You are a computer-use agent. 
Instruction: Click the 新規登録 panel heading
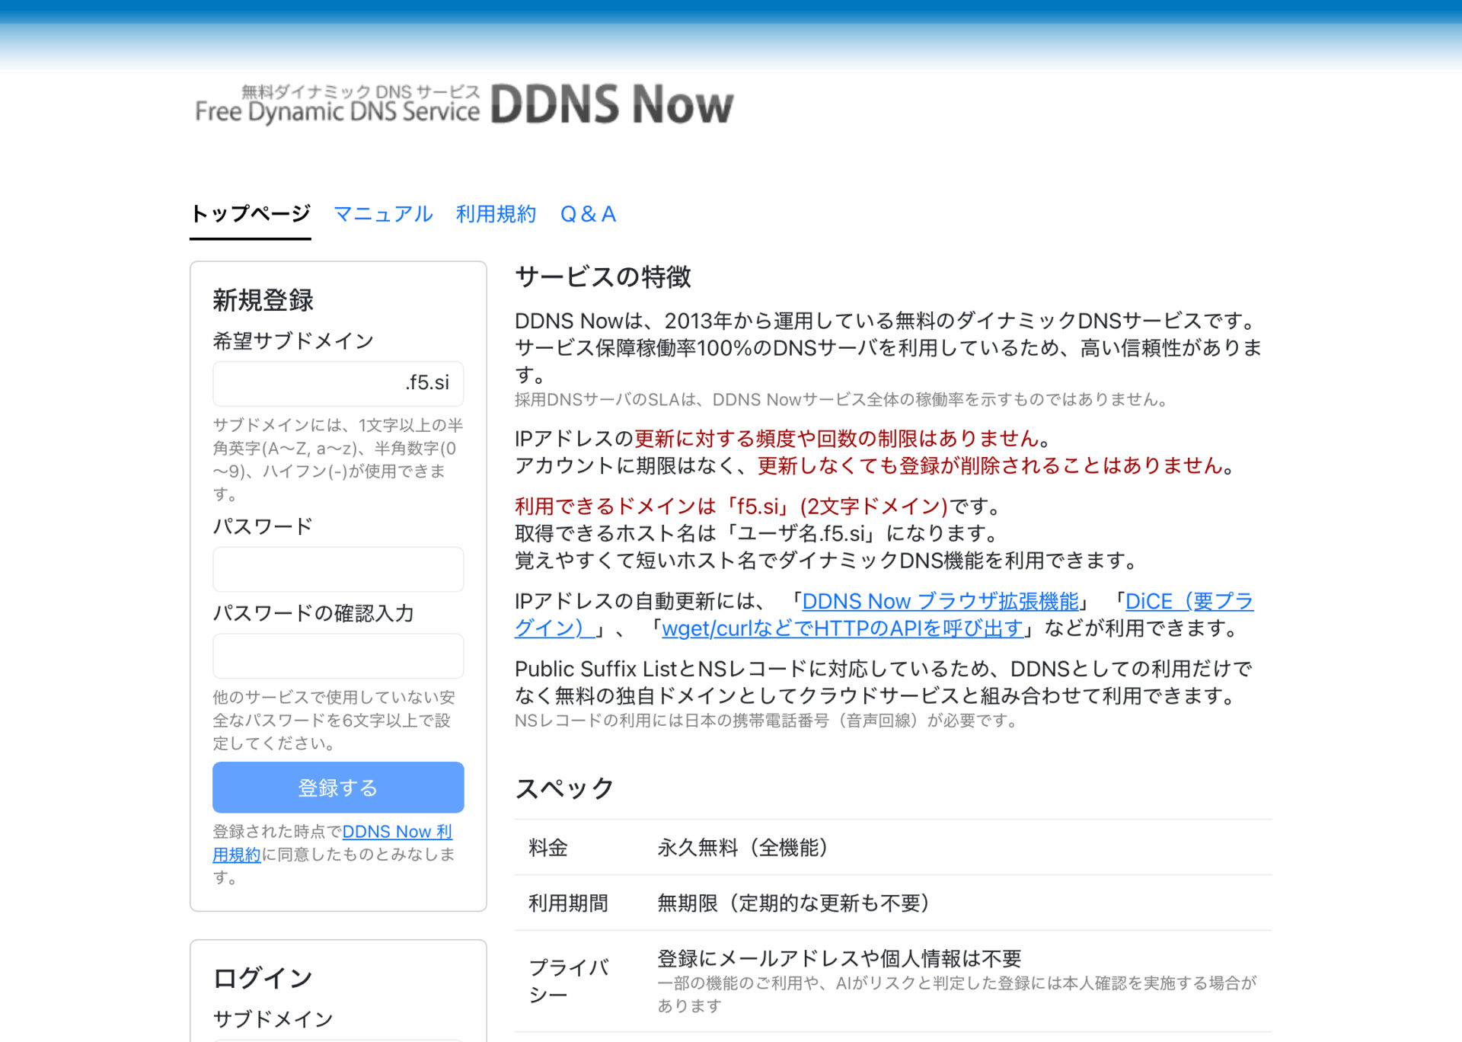pyautogui.click(x=263, y=300)
